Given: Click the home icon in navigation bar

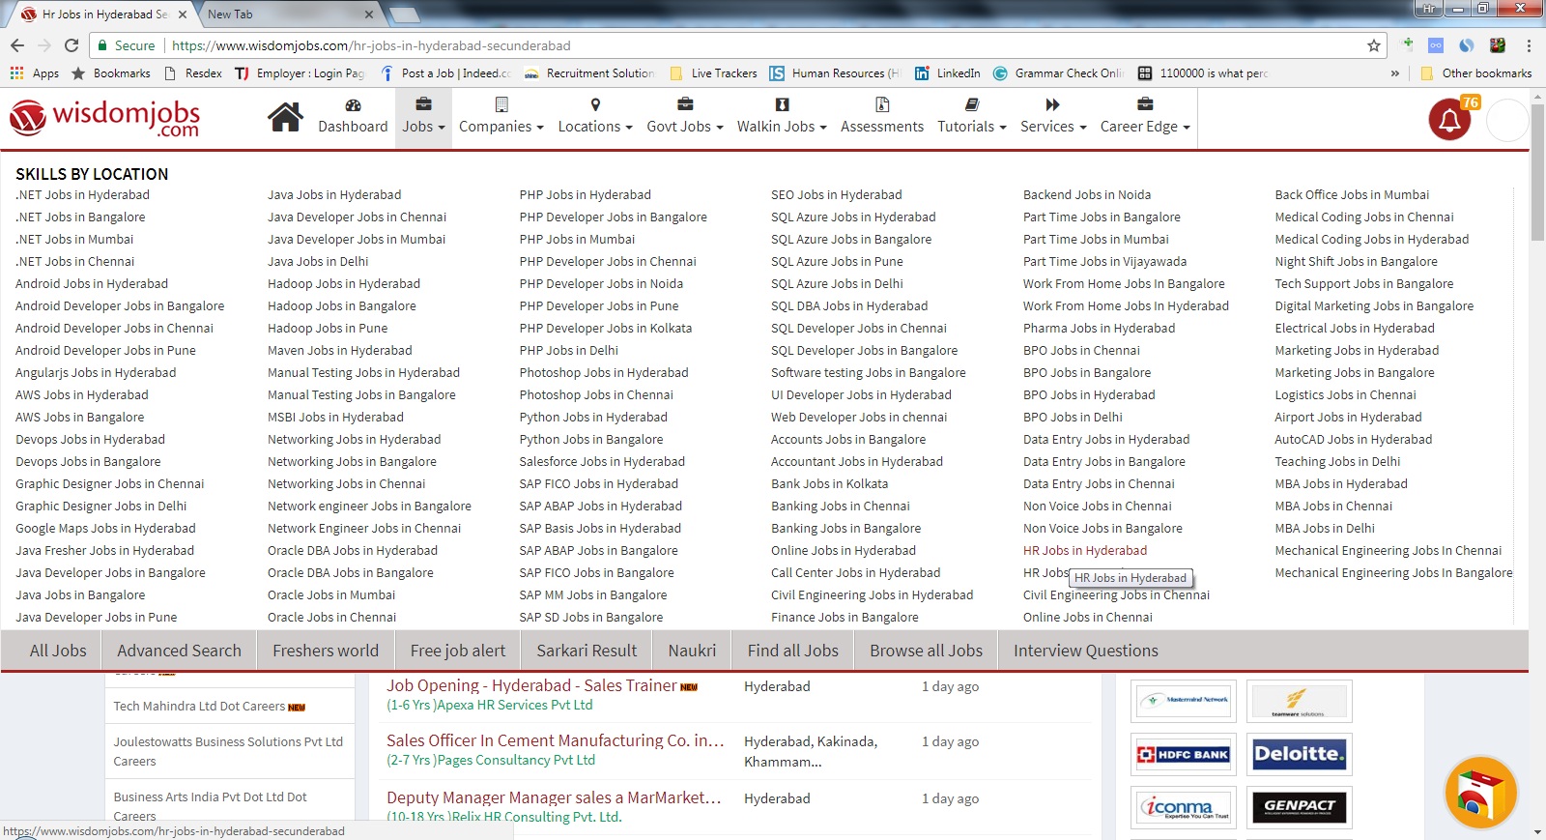Looking at the screenshot, I should (x=285, y=118).
